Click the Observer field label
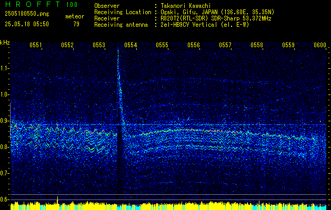 [107, 6]
